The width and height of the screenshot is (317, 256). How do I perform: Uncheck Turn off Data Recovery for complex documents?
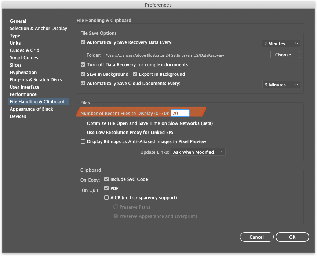[x=83, y=64]
